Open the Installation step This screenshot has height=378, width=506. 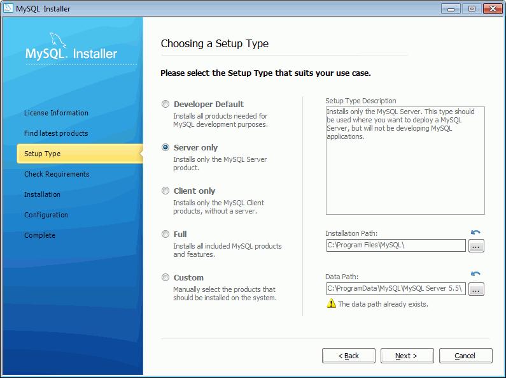point(42,194)
